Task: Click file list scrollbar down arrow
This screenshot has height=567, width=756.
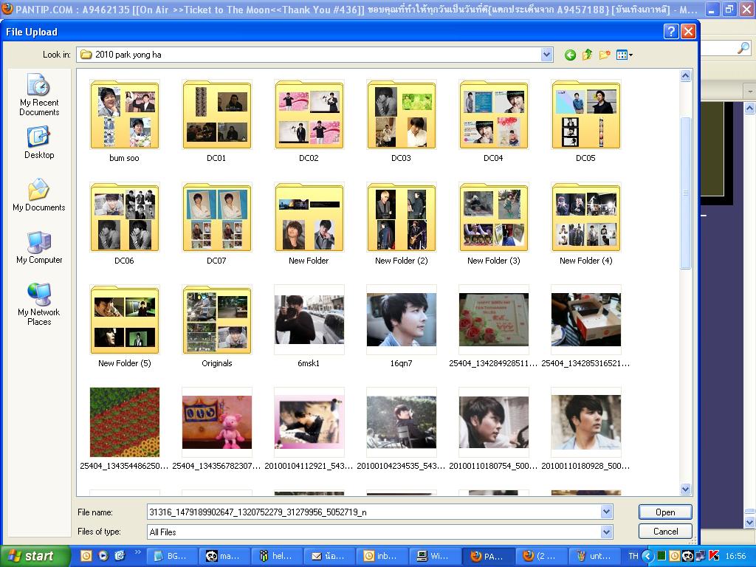Action: pyautogui.click(x=685, y=489)
